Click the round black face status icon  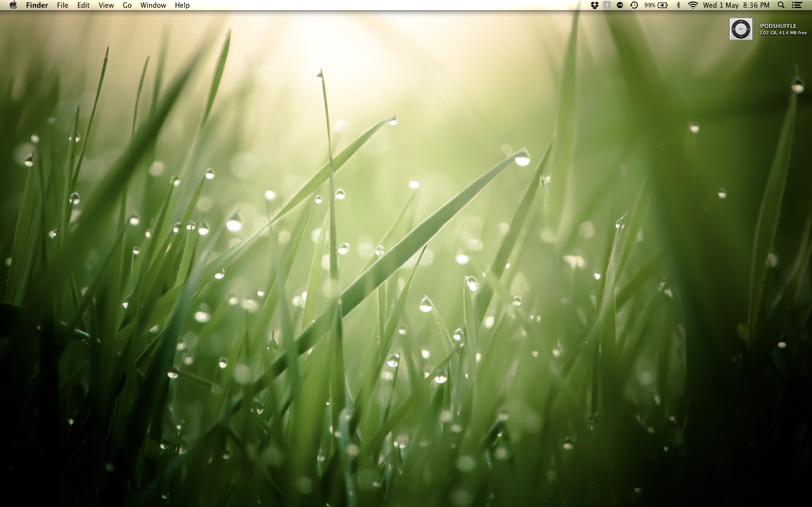click(x=620, y=5)
